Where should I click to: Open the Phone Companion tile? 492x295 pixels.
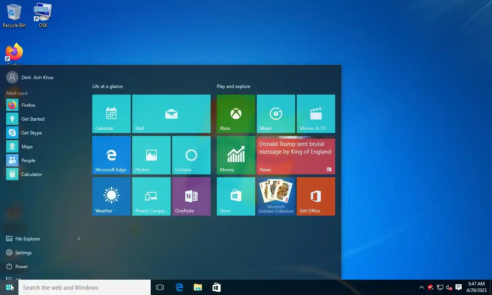coord(151,196)
